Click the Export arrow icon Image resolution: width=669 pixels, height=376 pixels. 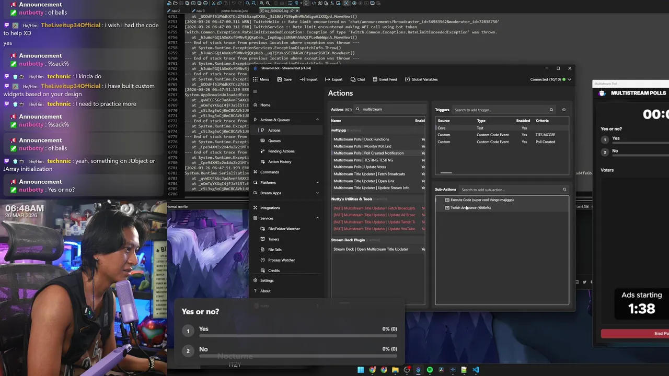point(327,79)
